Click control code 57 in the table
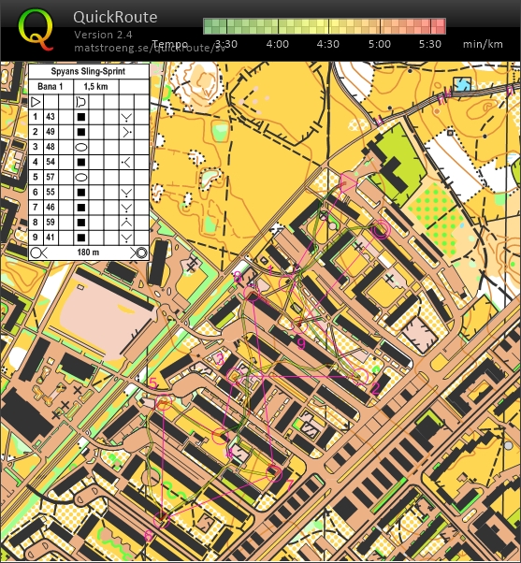This screenshot has height=563, width=521. pyautogui.click(x=51, y=177)
